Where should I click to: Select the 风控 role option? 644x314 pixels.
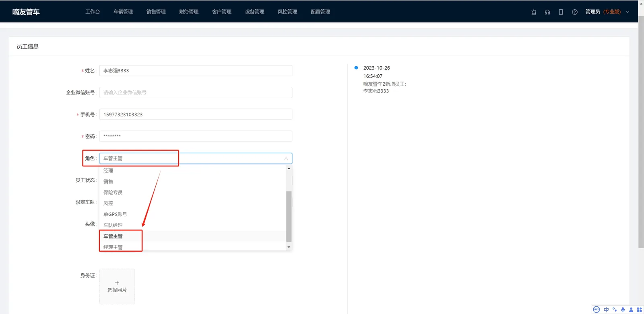(192, 203)
